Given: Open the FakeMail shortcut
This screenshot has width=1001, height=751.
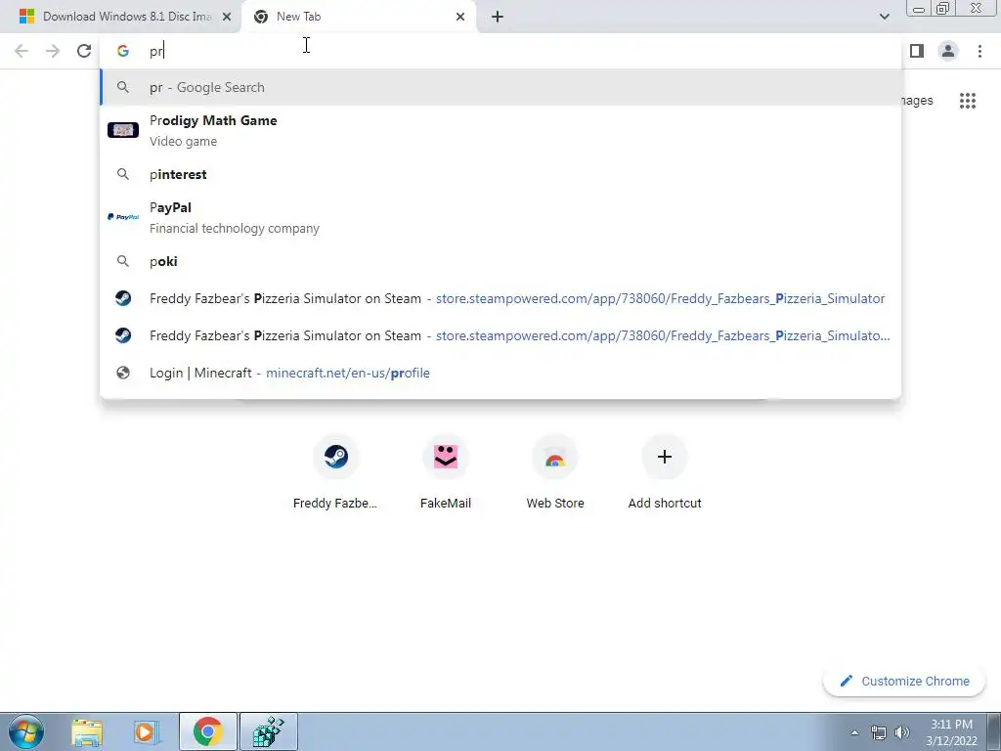Looking at the screenshot, I should tap(445, 471).
